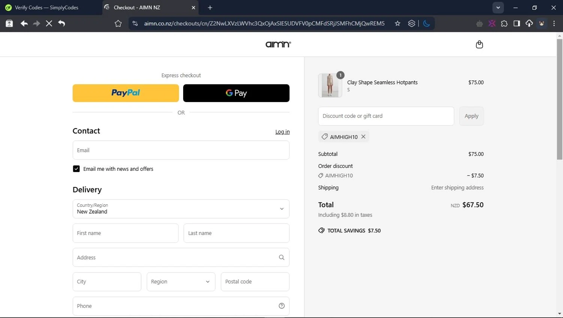Click the browser back arrow

(24, 23)
